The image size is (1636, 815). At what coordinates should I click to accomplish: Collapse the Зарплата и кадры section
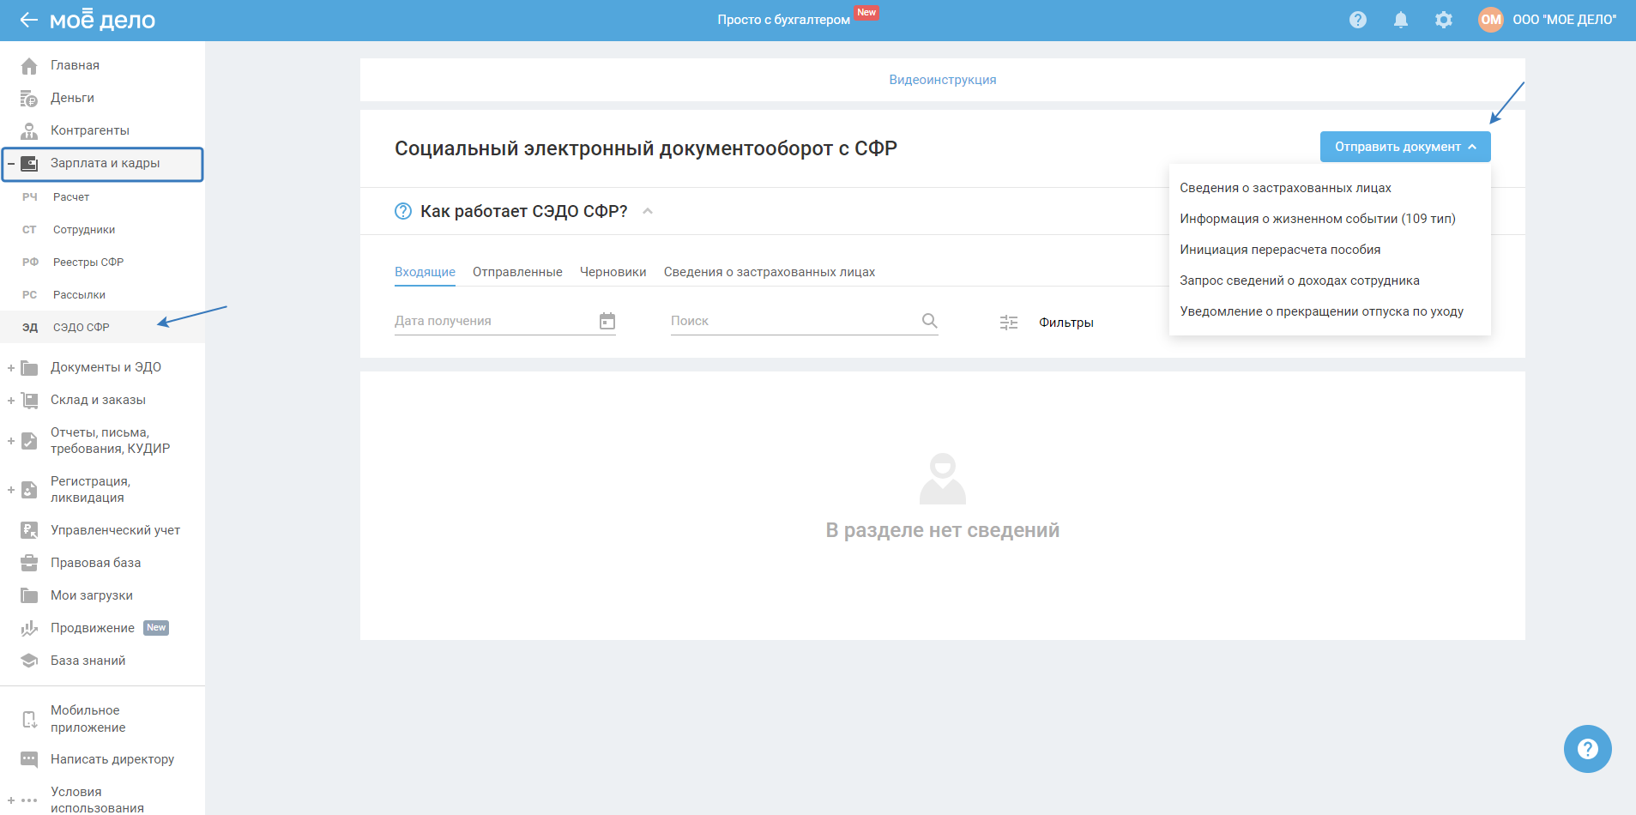(x=11, y=163)
